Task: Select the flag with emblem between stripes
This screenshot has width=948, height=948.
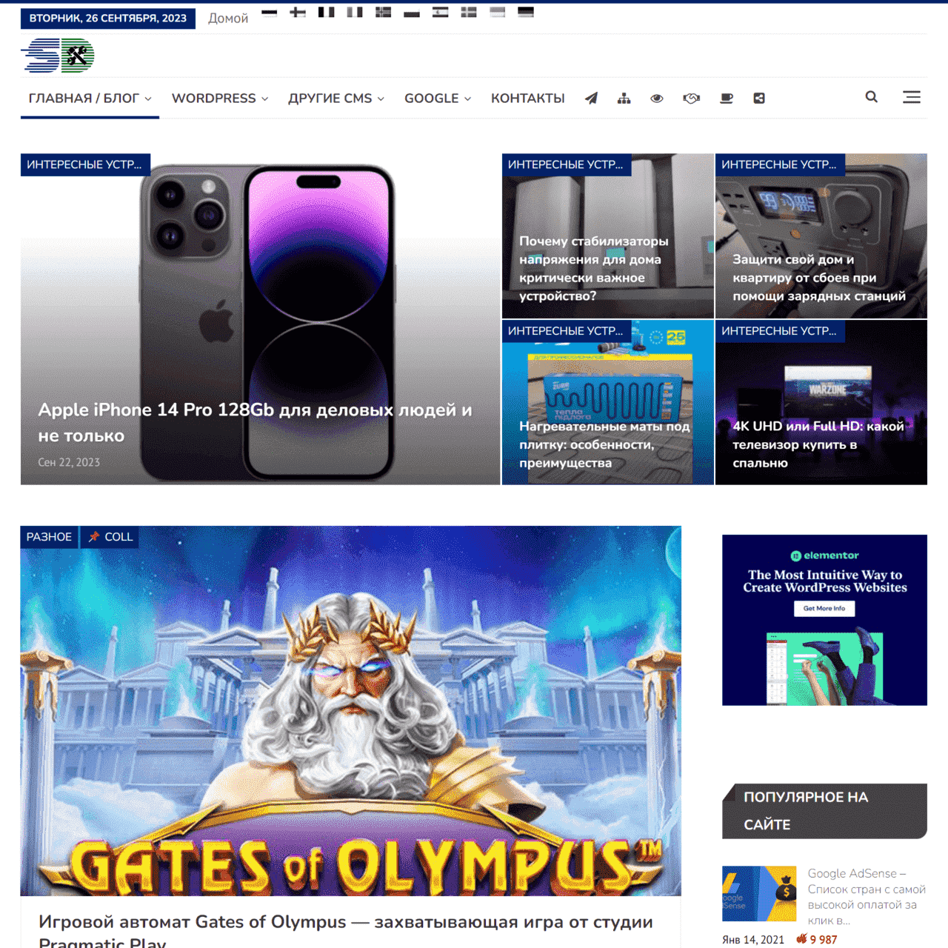Action: [441, 12]
